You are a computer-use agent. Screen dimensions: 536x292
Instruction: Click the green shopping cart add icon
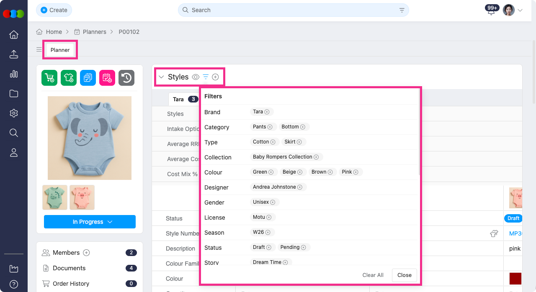tap(49, 78)
